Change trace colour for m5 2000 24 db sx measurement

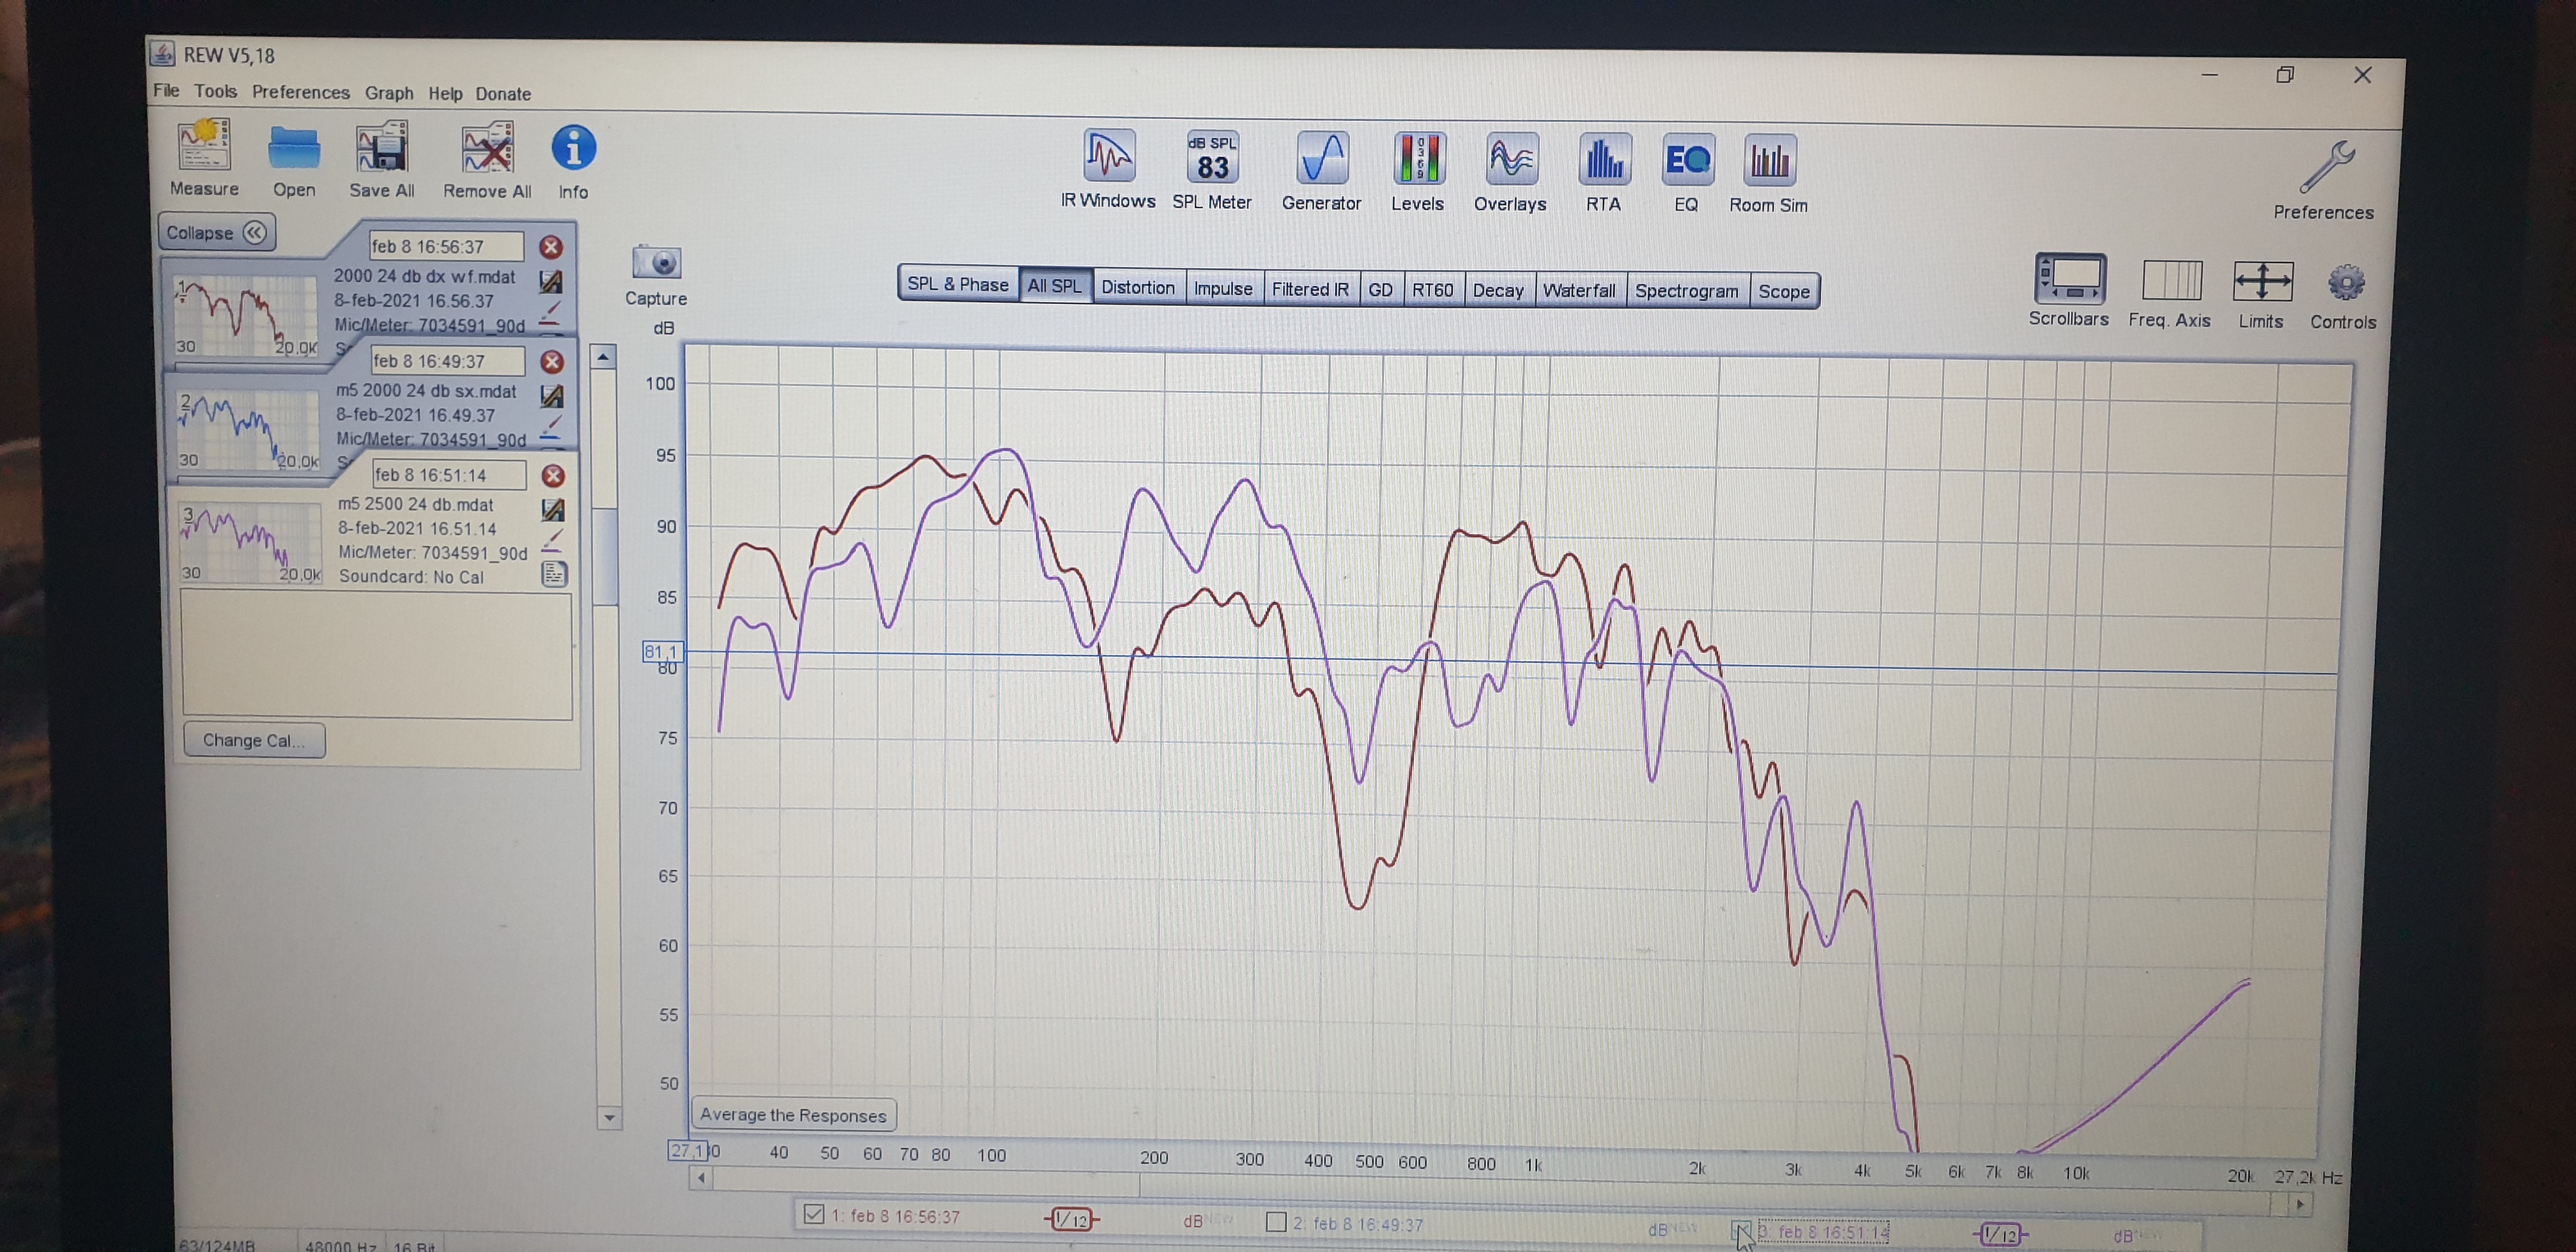[x=551, y=428]
